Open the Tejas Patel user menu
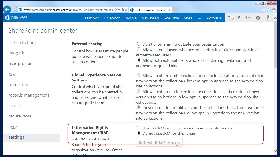This screenshot has width=280, height=157. pos(239,18)
